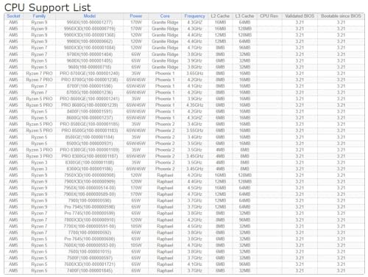368x277 pixels.
Task: Click the 7400F(100-000001845) model cell
Action: [90, 271]
